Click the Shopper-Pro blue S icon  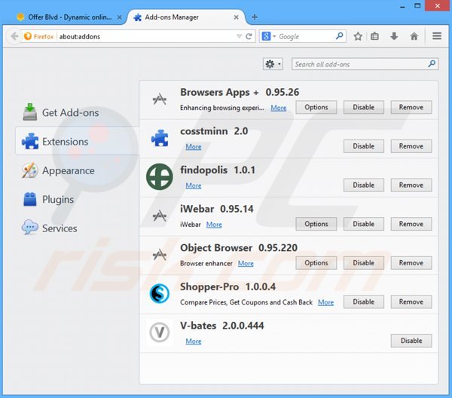click(x=160, y=293)
